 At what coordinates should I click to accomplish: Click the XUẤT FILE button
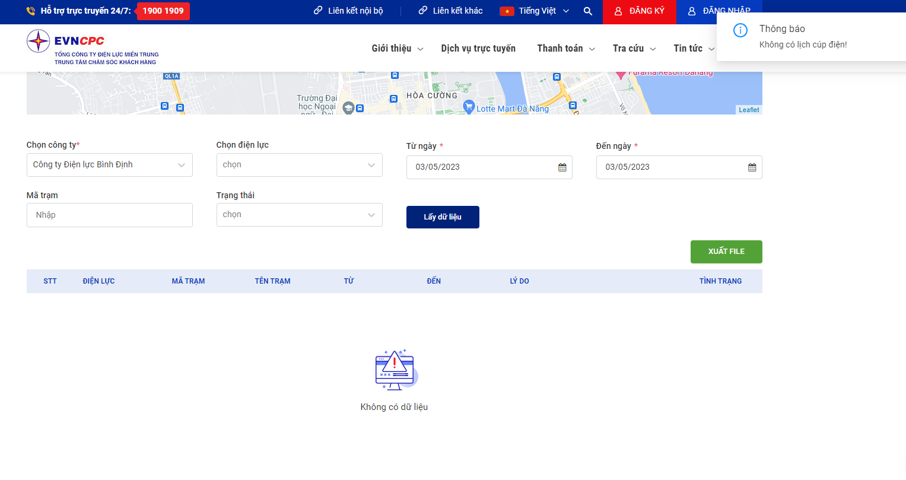click(x=726, y=252)
